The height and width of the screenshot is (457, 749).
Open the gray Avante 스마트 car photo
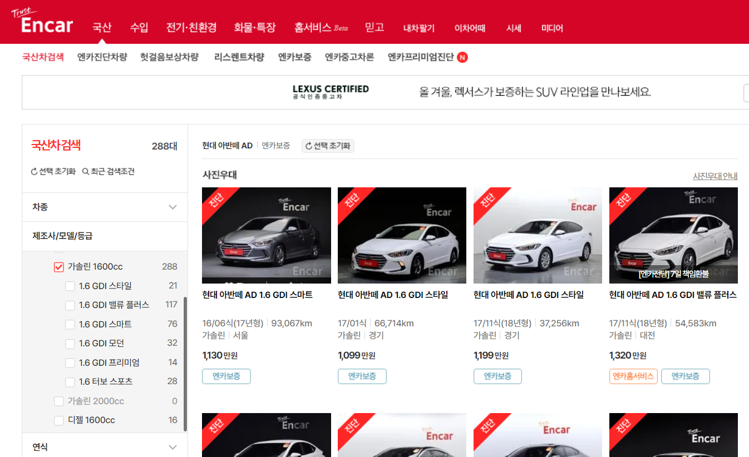tap(267, 235)
